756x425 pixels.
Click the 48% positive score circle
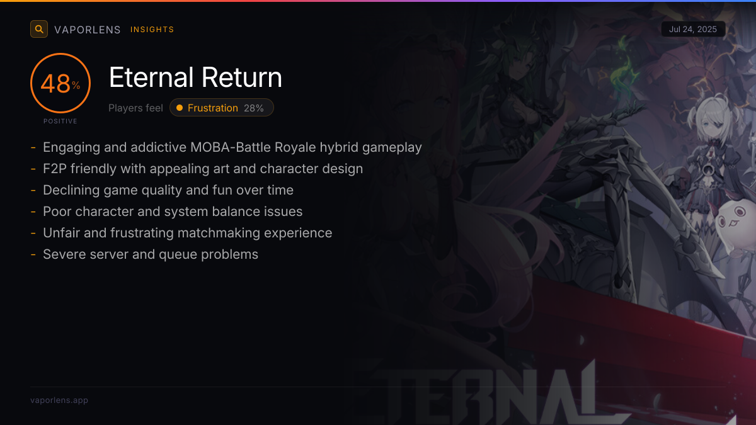[60, 83]
